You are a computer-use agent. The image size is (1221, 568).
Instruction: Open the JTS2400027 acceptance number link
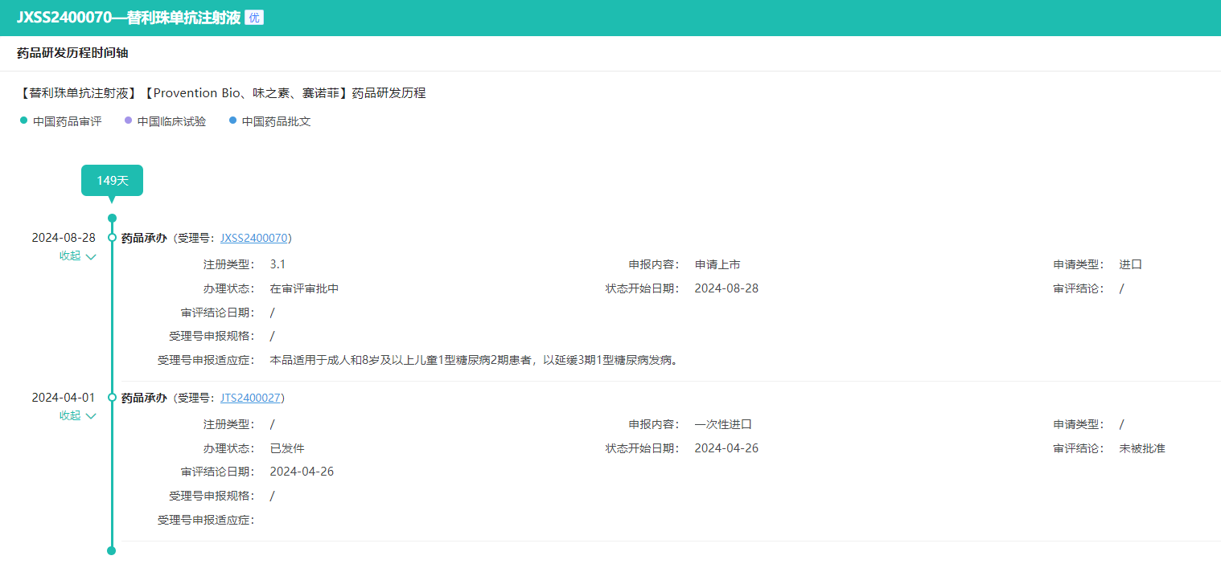pyautogui.click(x=250, y=398)
